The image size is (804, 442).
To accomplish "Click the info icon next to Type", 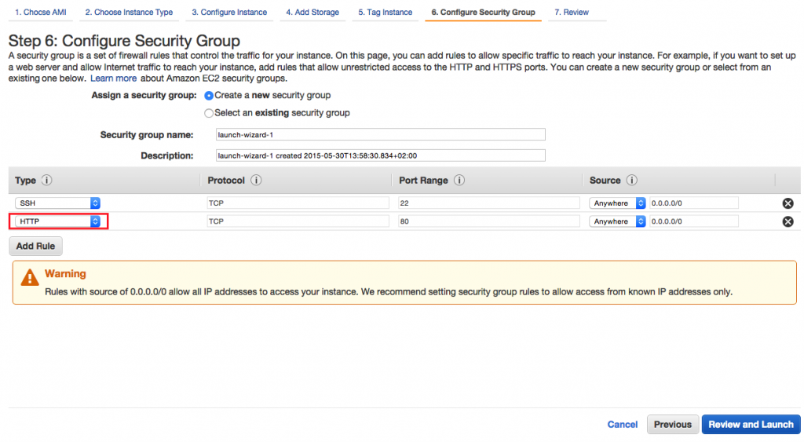I will tap(46, 181).
